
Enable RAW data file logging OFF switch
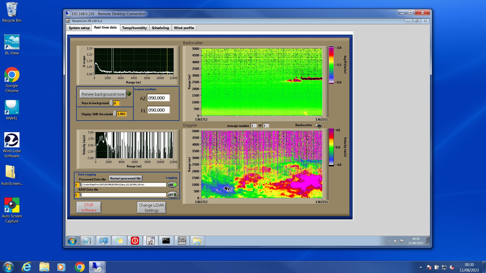pos(172,195)
